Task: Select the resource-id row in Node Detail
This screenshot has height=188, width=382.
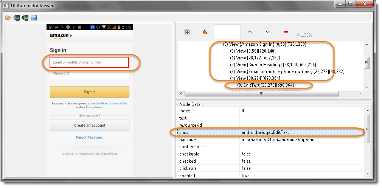Action: 271,125
